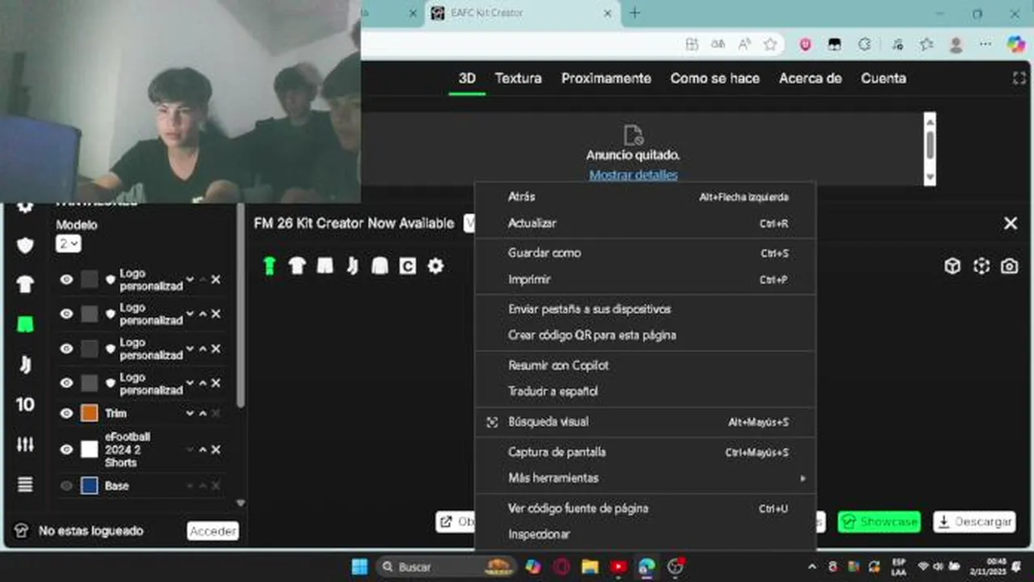
Task: Hide the fourth Logo personalizado layer
Action: click(66, 382)
